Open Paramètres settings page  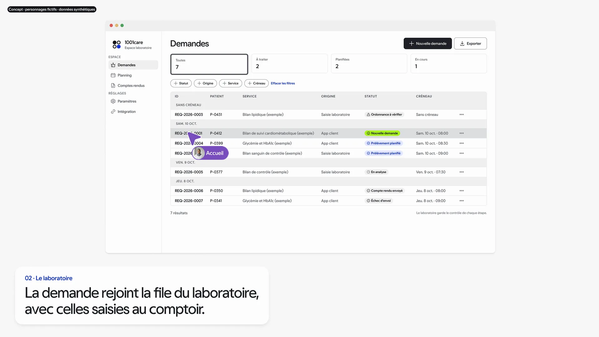133,101
